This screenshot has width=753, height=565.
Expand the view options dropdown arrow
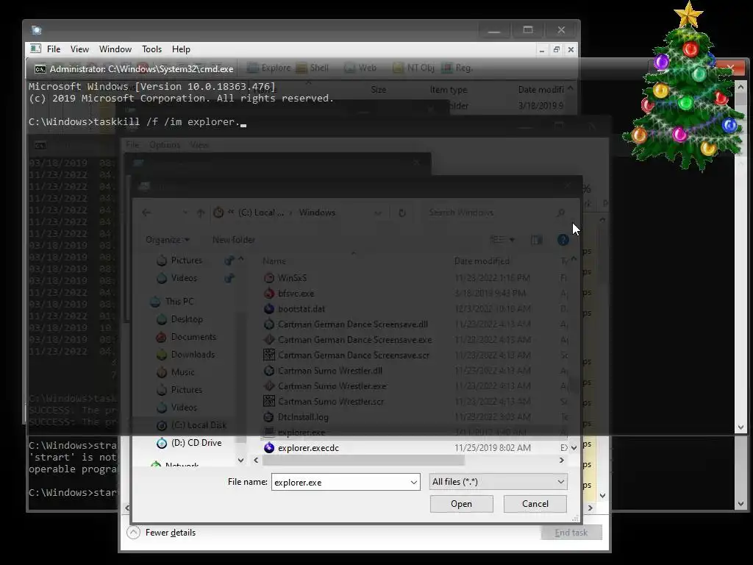pyautogui.click(x=512, y=239)
